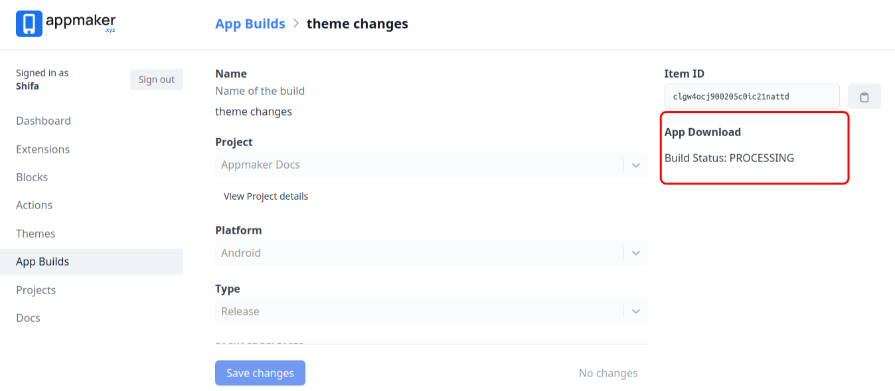Follow the App Builds breadcrumb link
This screenshot has width=895, height=391.
250,24
